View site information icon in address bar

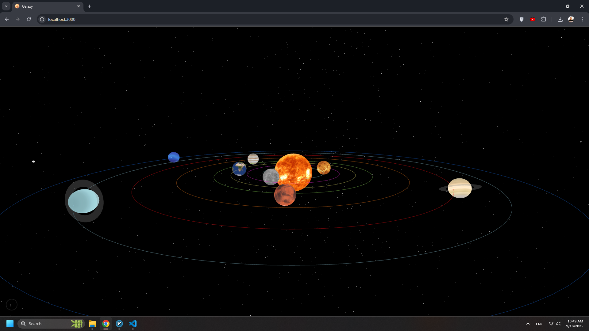[42, 19]
